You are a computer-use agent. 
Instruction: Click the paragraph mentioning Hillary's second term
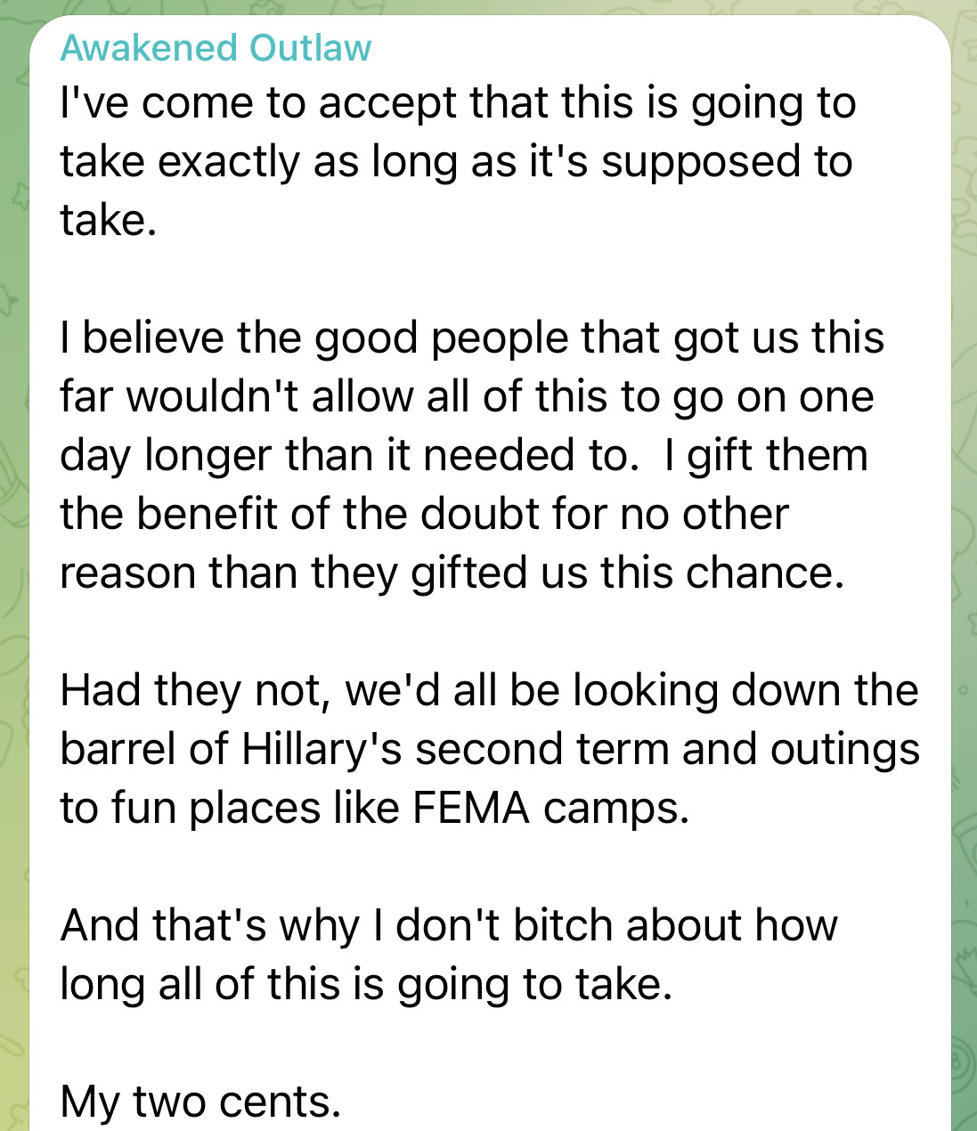coord(489,749)
